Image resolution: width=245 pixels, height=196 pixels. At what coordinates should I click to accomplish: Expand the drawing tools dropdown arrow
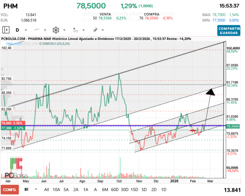(103, 30)
